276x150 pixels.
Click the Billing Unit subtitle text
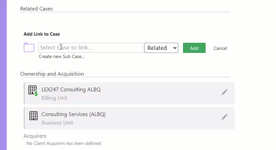pos(54,98)
